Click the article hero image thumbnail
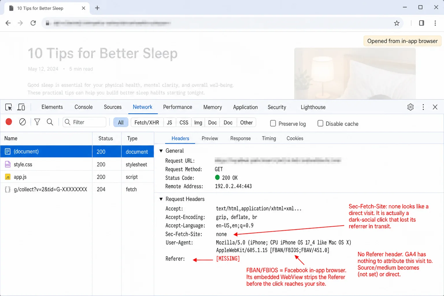This screenshot has height=296, width=444. 355,73
